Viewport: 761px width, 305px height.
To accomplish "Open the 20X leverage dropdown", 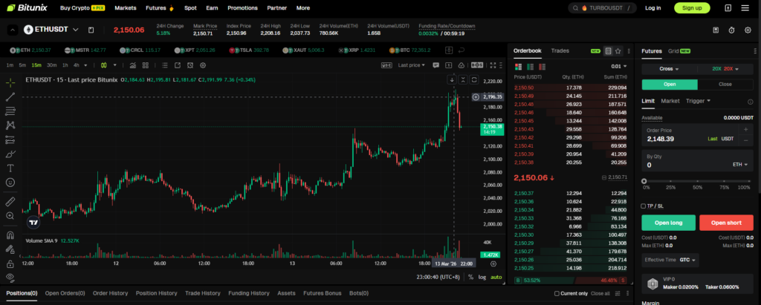I will coord(725,69).
